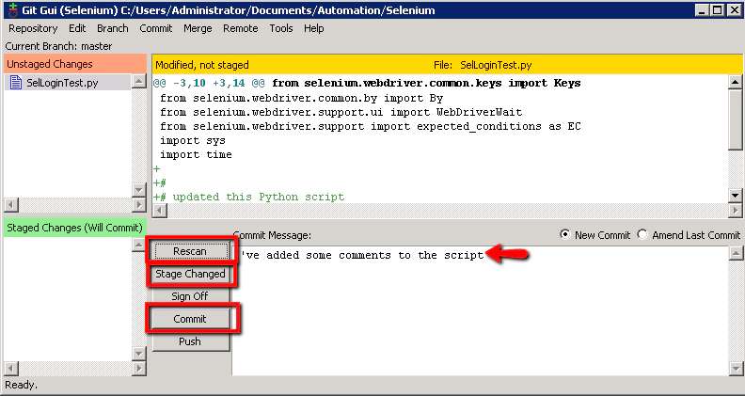The width and height of the screenshot is (745, 396).
Task: Click the '+# updated this Python script' line
Action: pos(249,197)
